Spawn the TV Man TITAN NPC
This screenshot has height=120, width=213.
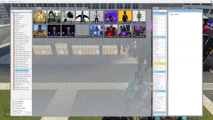(125, 31)
